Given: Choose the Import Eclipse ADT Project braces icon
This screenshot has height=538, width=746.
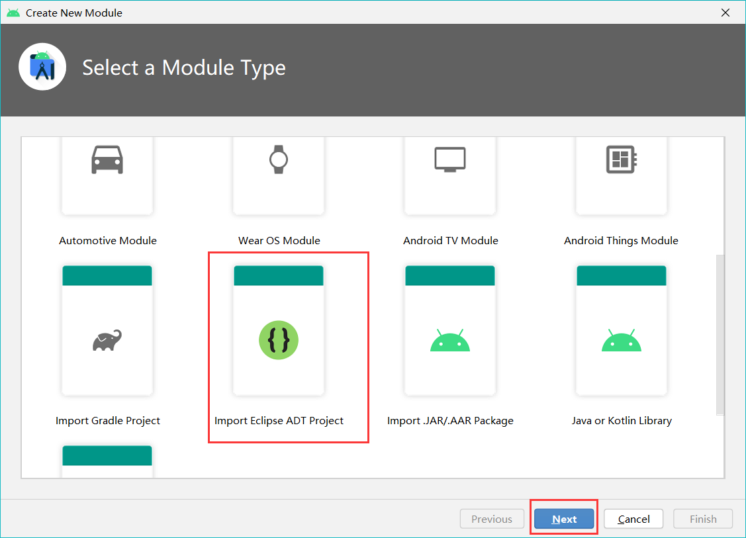Looking at the screenshot, I should click(278, 340).
